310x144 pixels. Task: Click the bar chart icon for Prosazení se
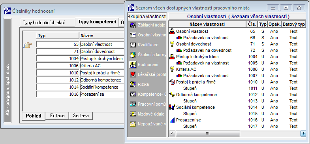pyautogui.click(x=172, y=120)
